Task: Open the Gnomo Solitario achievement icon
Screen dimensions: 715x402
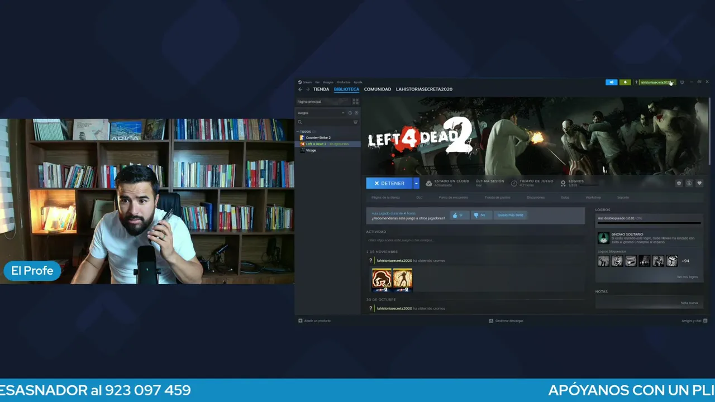Action: pyautogui.click(x=603, y=238)
